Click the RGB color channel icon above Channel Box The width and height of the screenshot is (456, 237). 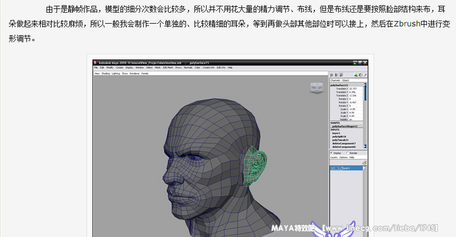[x=356, y=75]
